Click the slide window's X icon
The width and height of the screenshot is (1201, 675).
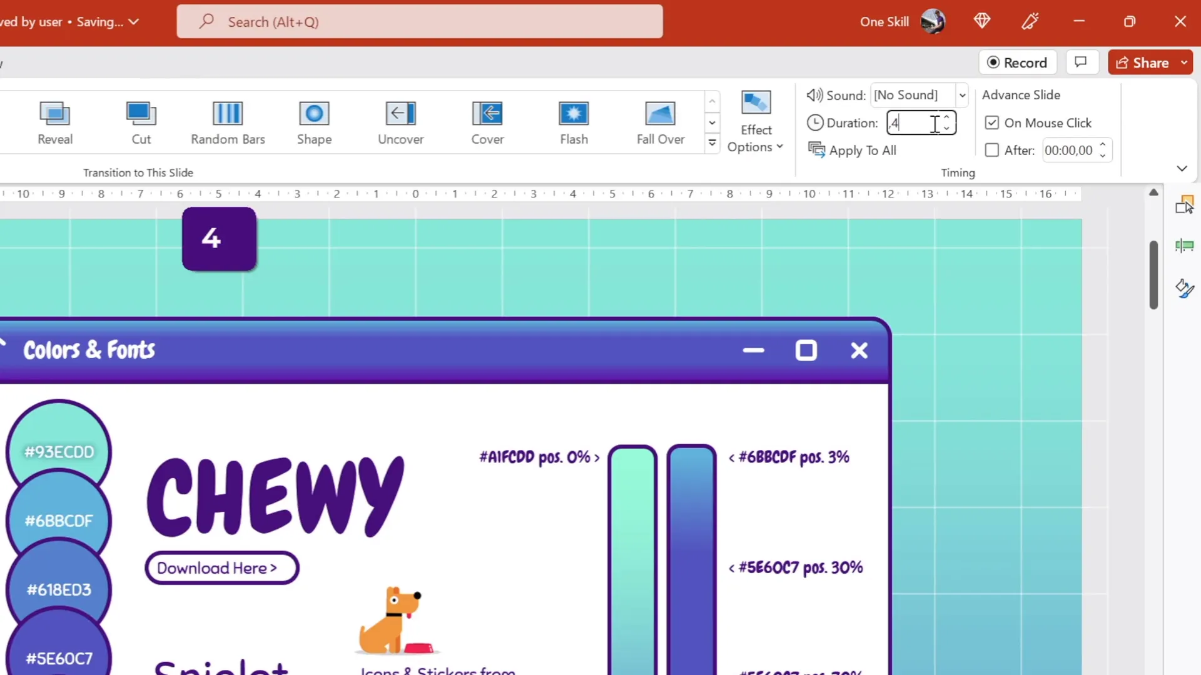coord(859,350)
